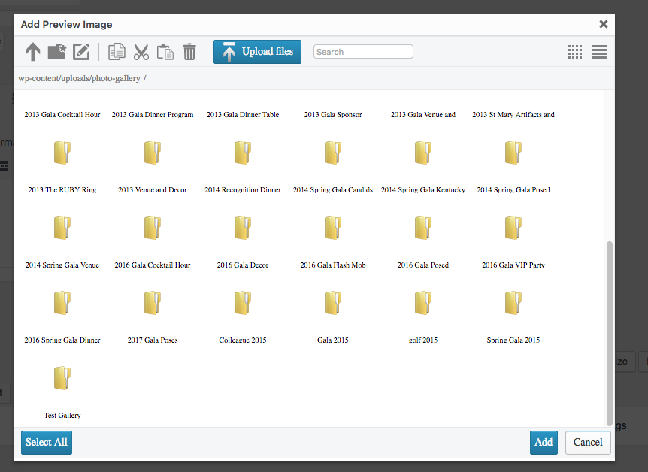Screen dimensions: 648x472
Task: Delete selection with trash icon
Action: coord(189,52)
